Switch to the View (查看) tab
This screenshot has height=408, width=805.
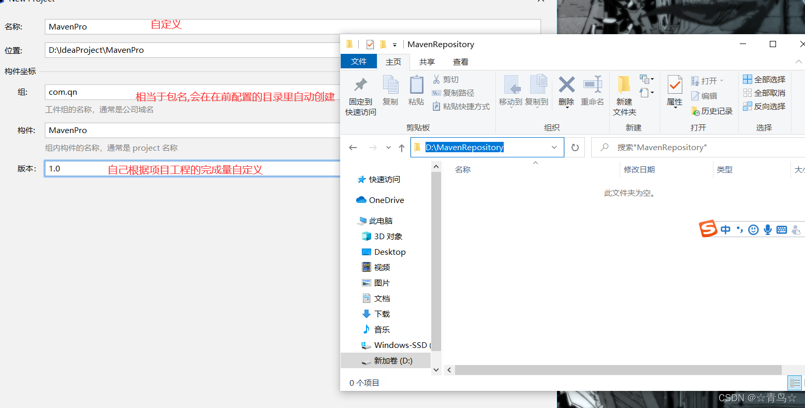461,62
